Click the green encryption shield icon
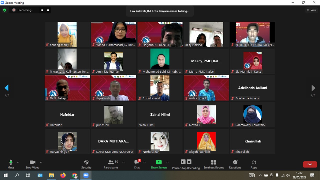Screen dimensions: 320x180 pyautogui.click(x=4, y=10)
